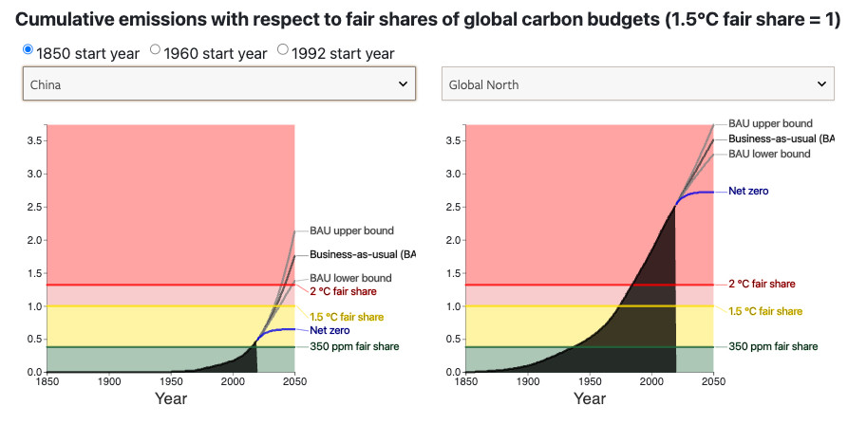
Task: Choose the 1992 start year option
Action: [x=283, y=49]
